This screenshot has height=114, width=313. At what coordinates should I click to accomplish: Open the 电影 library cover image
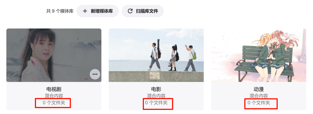click(x=156, y=55)
